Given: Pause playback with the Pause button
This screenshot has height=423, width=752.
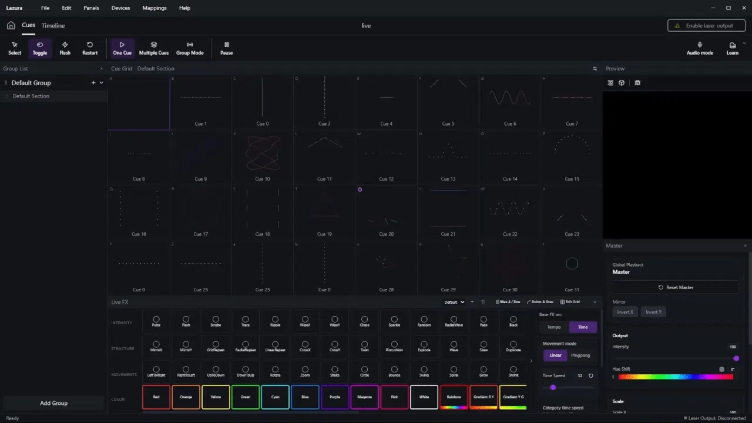Looking at the screenshot, I should coord(227,48).
